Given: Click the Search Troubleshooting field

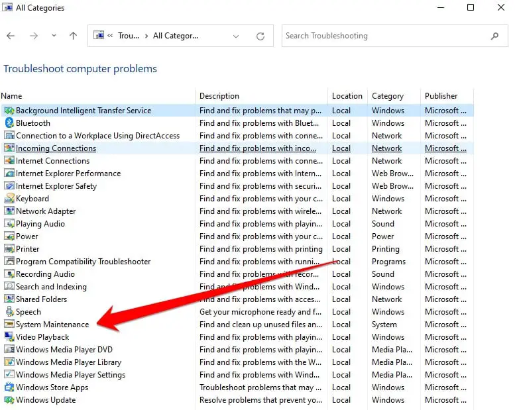Looking at the screenshot, I should (x=395, y=36).
